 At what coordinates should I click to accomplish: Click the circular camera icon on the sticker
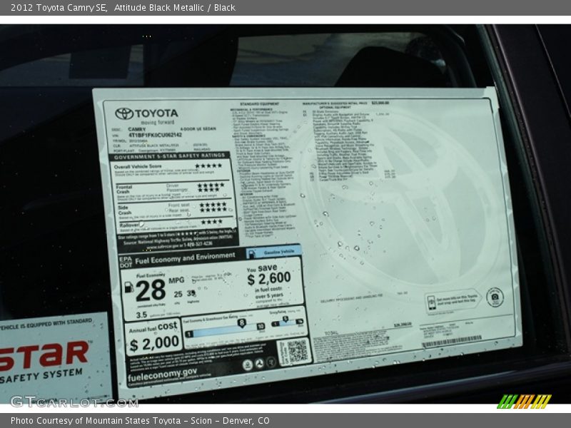[x=495, y=297]
